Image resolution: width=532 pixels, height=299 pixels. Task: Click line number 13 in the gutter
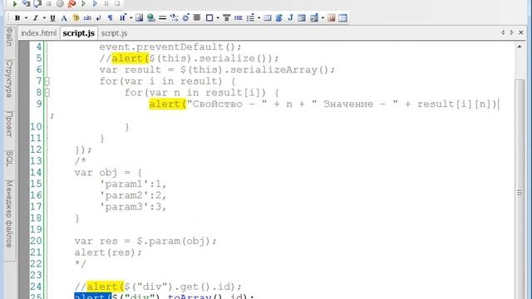click(36, 161)
